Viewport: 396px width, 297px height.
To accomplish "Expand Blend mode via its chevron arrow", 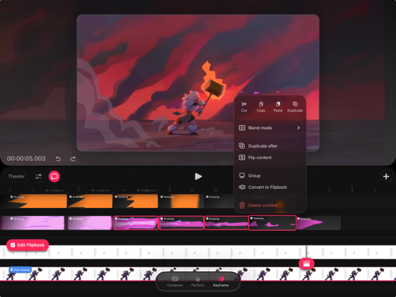I will pos(298,128).
